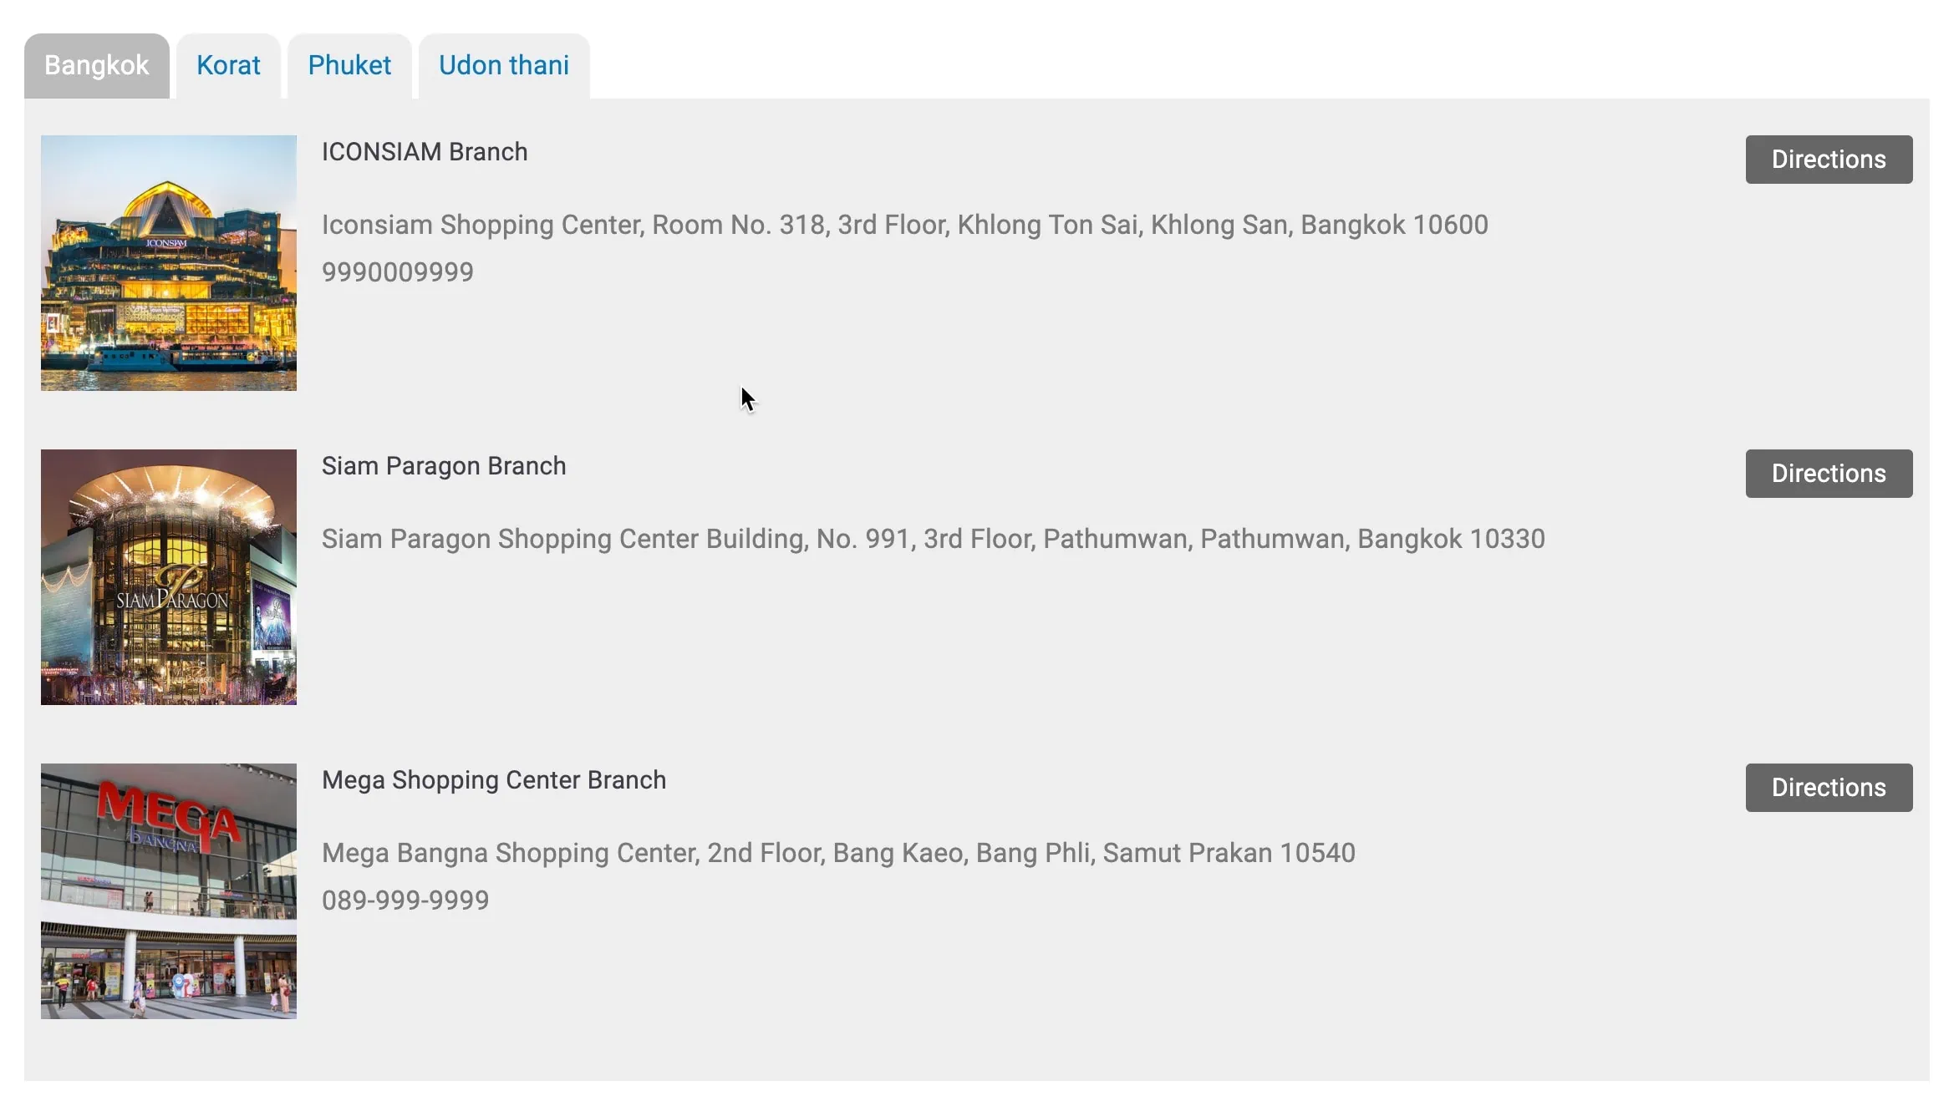
Task: Click phone number 9990009999
Action: pyautogui.click(x=398, y=272)
